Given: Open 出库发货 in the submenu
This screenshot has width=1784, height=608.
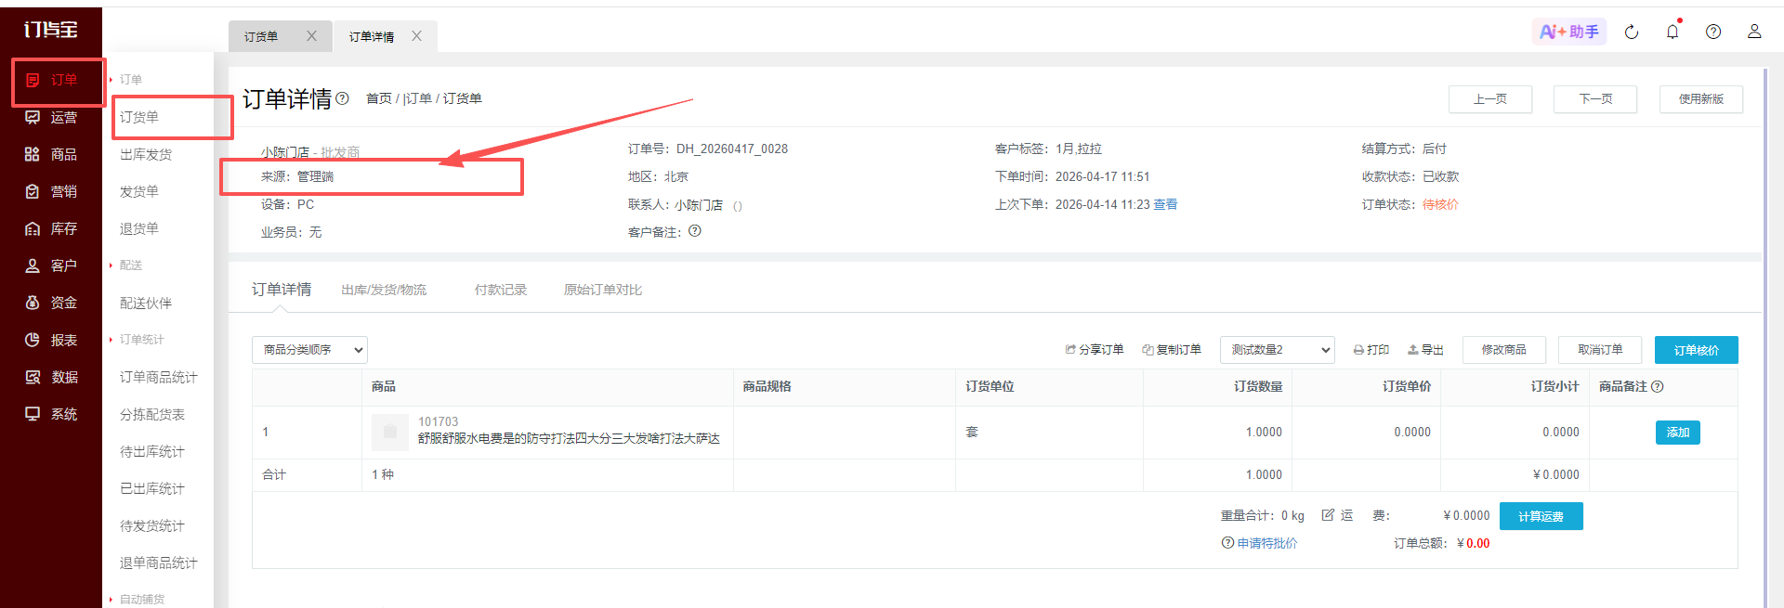Looking at the screenshot, I should 146,155.
